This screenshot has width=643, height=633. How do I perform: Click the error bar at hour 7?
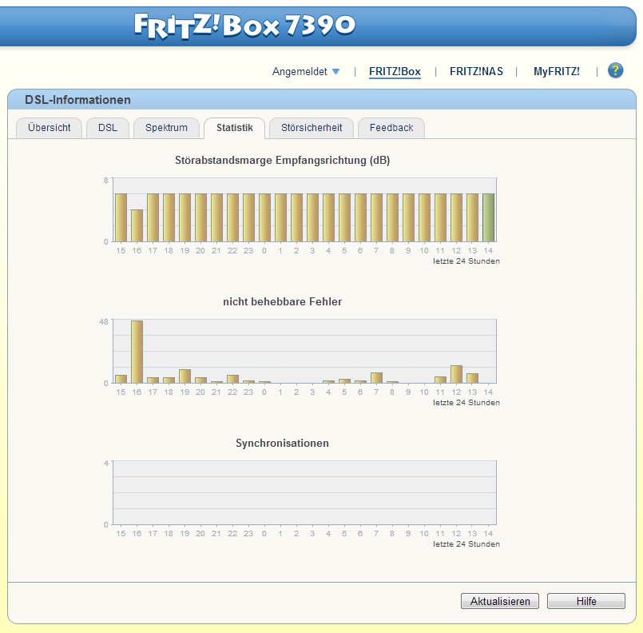coord(376,378)
